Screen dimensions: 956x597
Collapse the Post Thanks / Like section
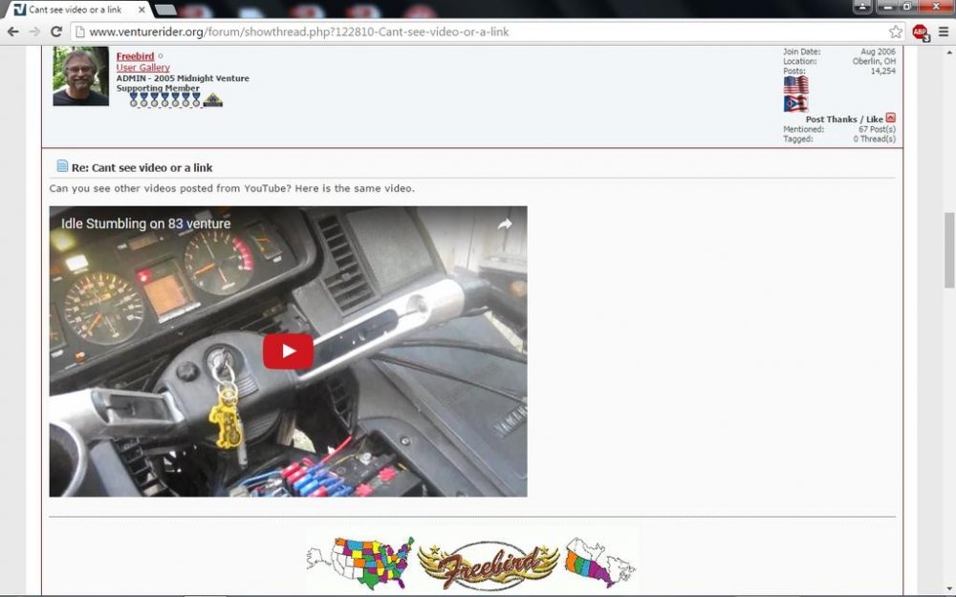point(890,118)
